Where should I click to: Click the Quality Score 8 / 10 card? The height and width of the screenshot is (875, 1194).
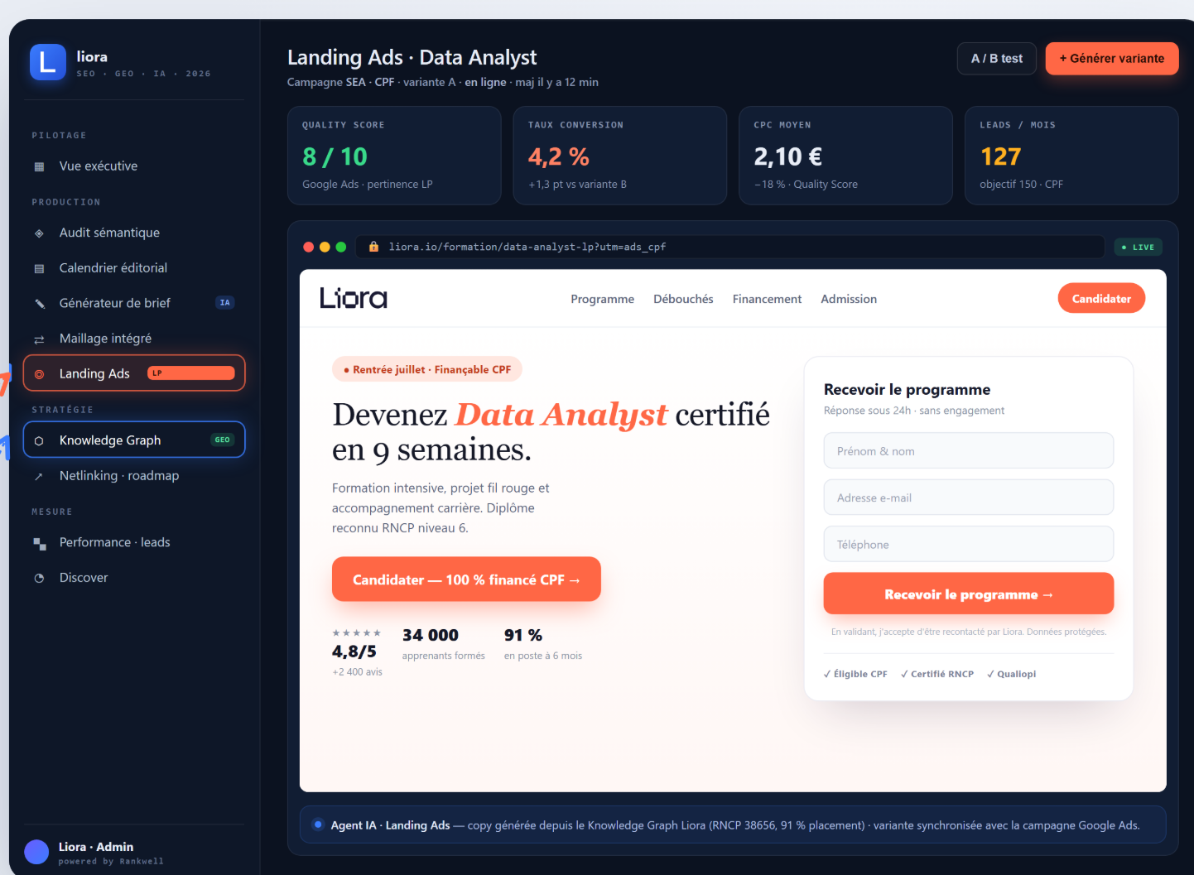pos(394,156)
